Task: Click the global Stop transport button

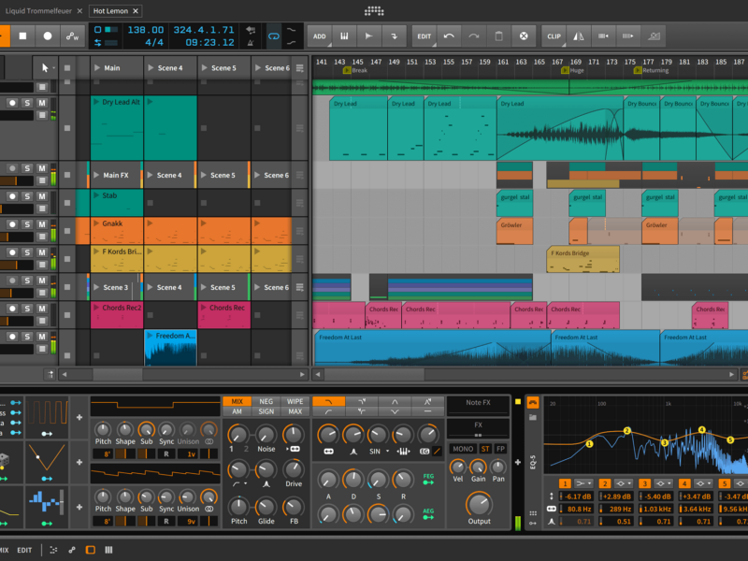Action: pyautogui.click(x=23, y=36)
